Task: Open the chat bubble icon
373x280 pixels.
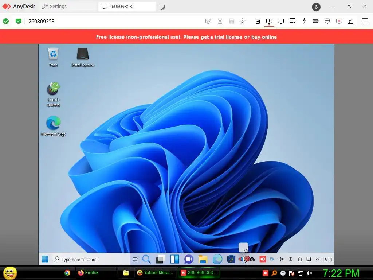Action: coord(292,21)
